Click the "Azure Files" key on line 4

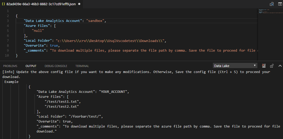coord(37,26)
